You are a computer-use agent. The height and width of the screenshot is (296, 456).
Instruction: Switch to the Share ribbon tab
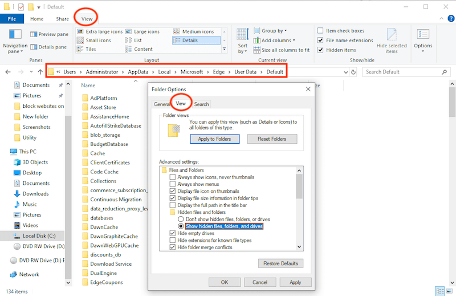[x=62, y=19]
